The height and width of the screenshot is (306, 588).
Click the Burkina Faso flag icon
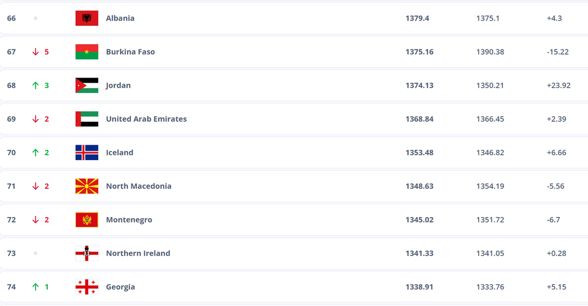pyautogui.click(x=87, y=52)
